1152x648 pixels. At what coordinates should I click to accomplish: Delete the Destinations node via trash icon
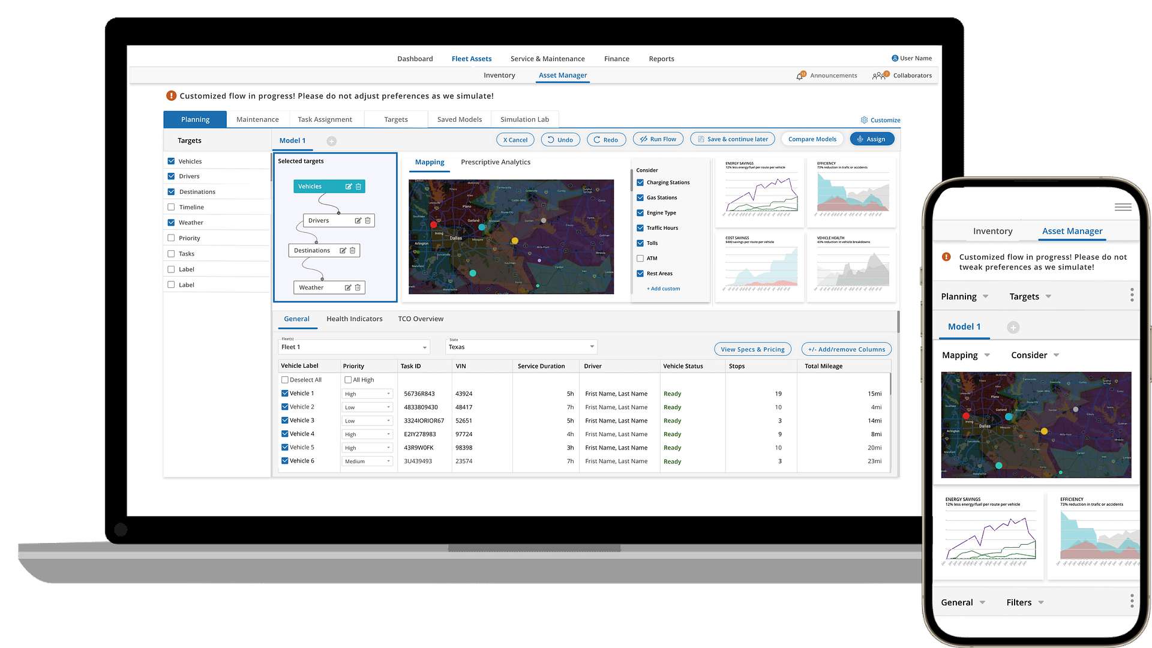click(x=353, y=251)
